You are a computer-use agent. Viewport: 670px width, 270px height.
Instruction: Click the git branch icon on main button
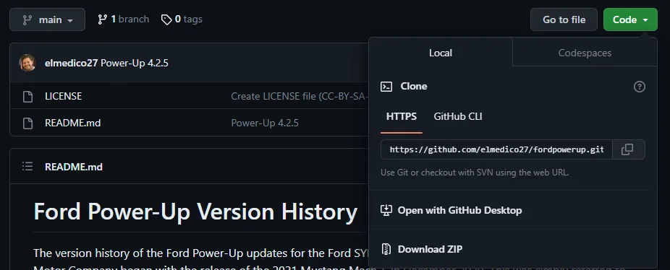[x=27, y=19]
